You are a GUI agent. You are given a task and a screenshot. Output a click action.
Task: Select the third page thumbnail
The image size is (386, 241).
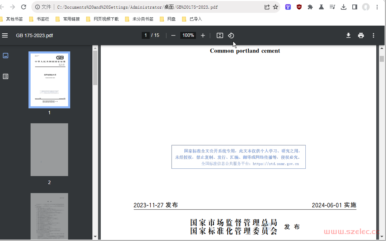point(49,216)
